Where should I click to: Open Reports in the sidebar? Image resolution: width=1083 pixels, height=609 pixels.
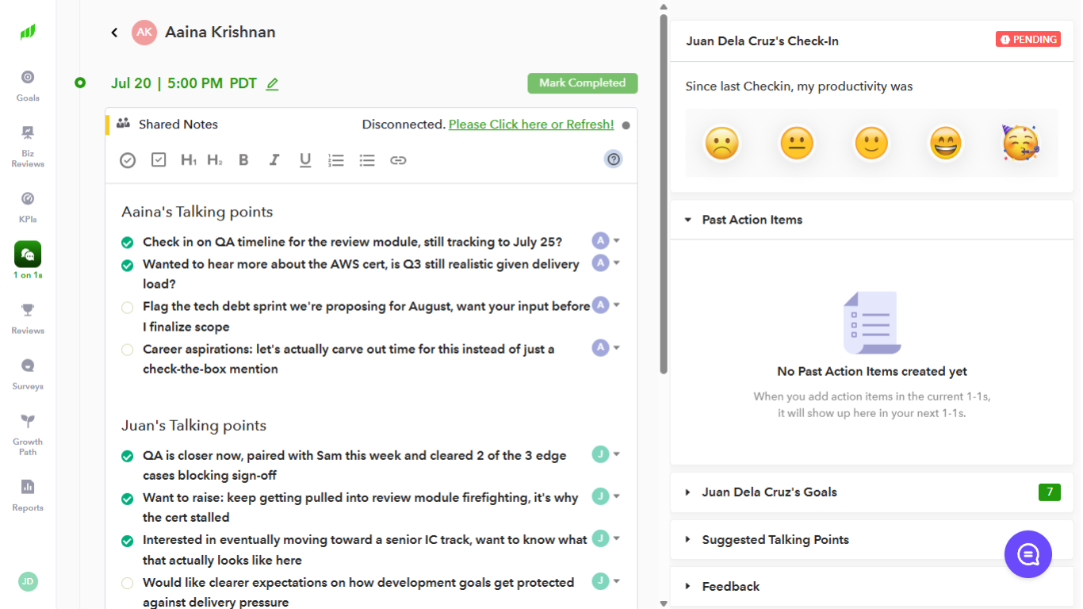point(28,496)
